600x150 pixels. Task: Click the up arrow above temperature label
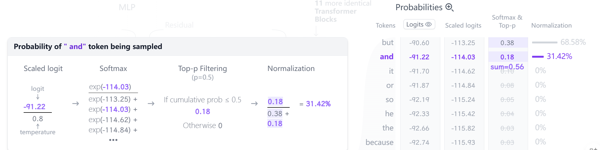pyautogui.click(x=38, y=126)
